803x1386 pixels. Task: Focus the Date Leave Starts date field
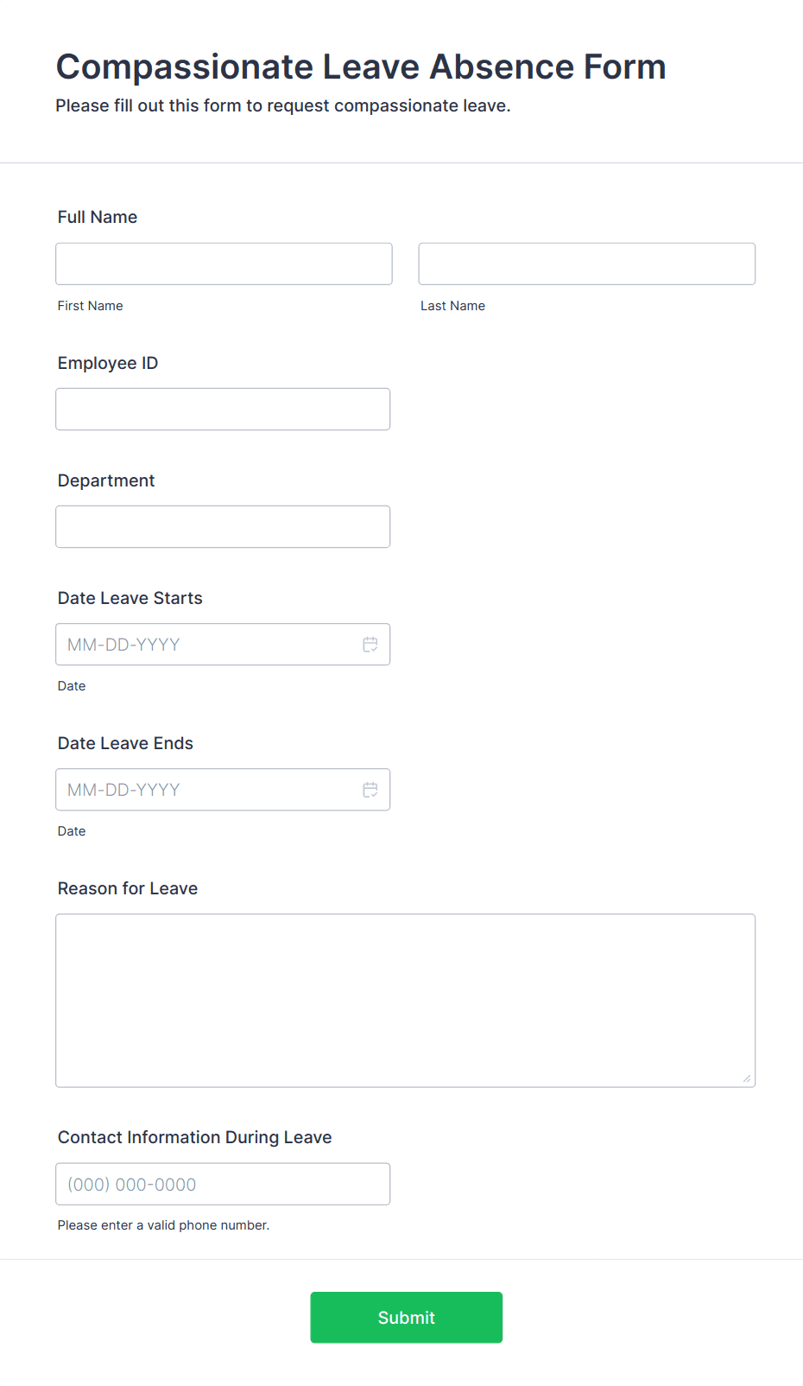pos(199,644)
